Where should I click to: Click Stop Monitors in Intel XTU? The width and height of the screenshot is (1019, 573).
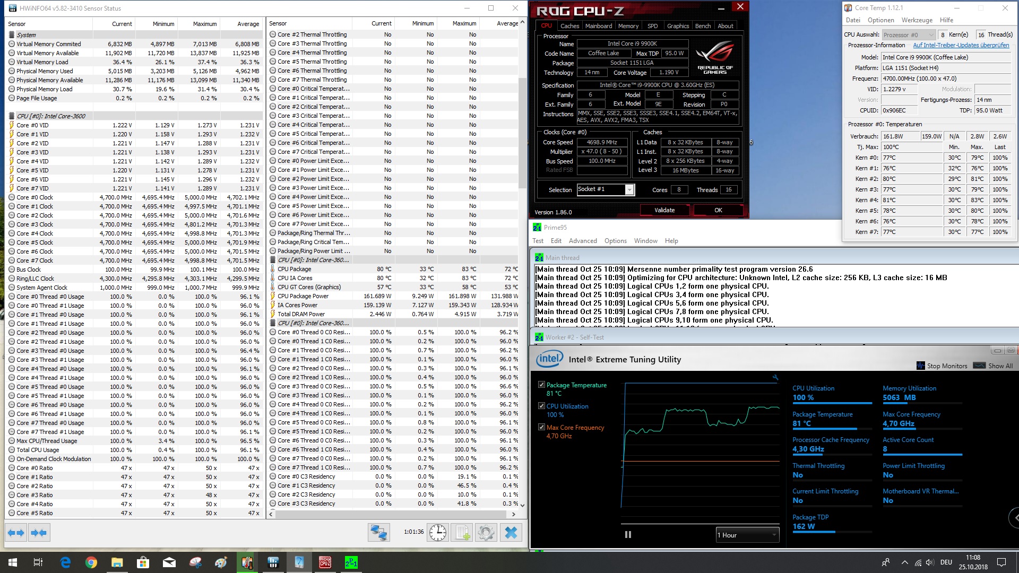[942, 366]
